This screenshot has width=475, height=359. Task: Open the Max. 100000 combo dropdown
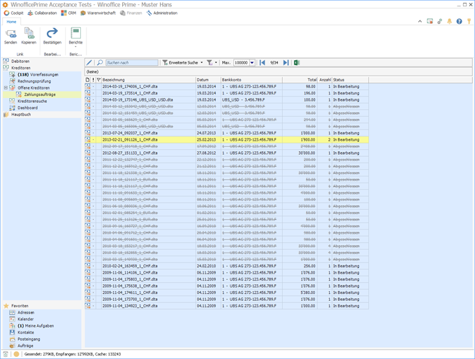[x=252, y=62]
